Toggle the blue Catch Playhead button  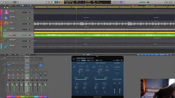pyautogui.click(x=30, y=5)
